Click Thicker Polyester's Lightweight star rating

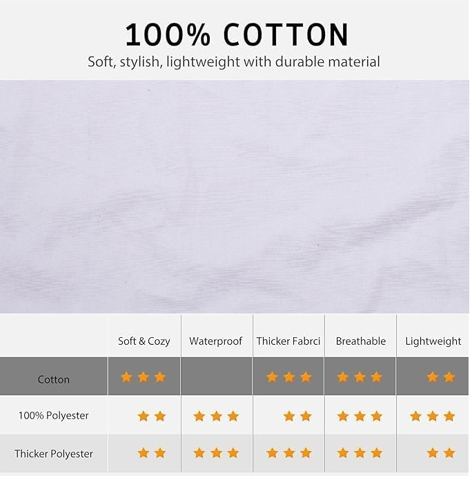440,453
